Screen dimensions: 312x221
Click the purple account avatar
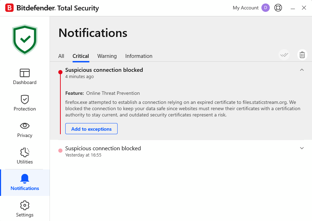[x=266, y=8]
